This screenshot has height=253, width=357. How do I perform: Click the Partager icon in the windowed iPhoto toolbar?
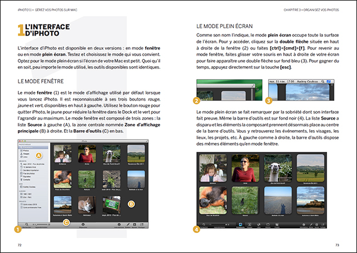(x=142, y=225)
